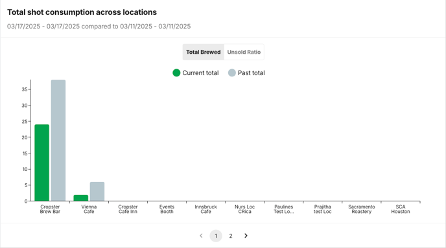446x248 pixels.
Task: Click the Total shot consumption across locations title
Action: (82, 12)
